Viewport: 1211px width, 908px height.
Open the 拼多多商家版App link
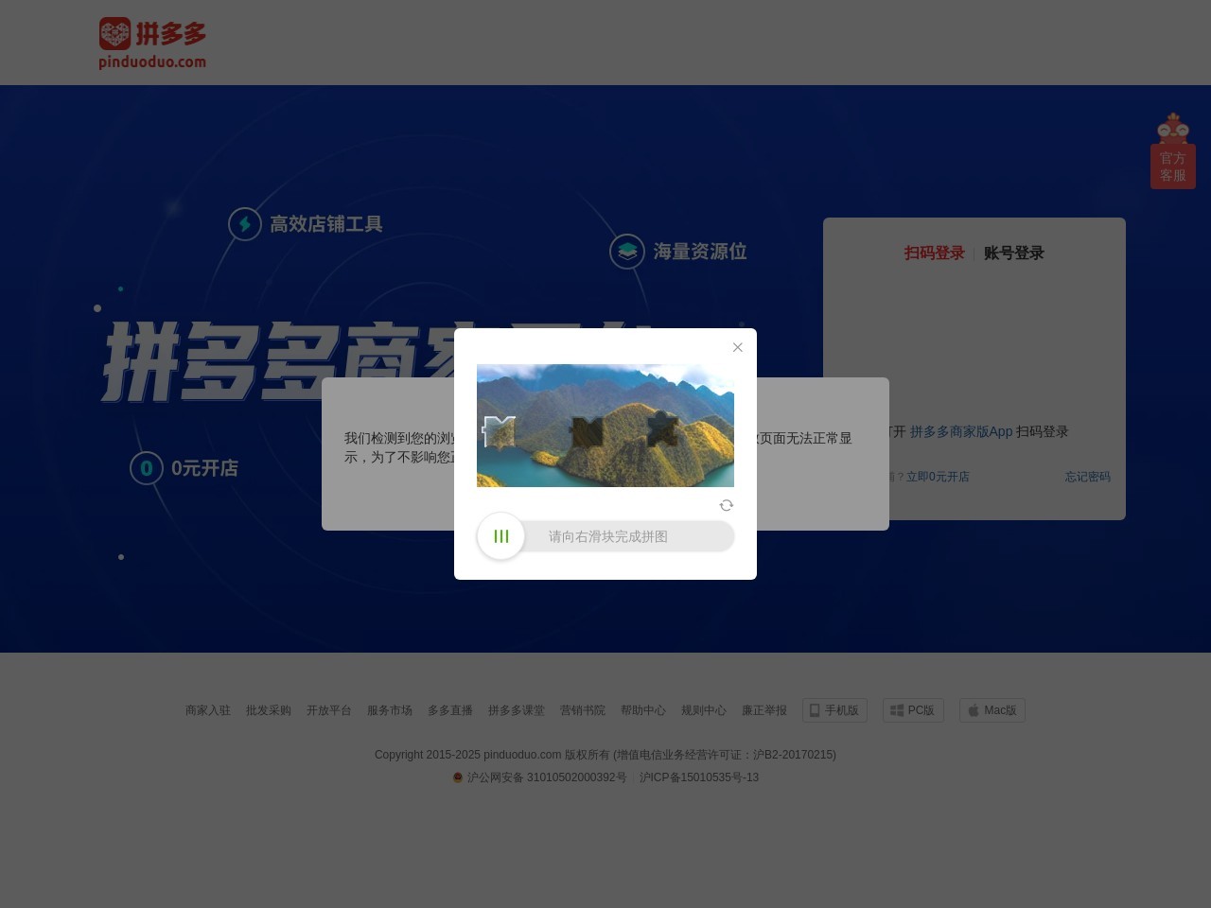pos(961,431)
